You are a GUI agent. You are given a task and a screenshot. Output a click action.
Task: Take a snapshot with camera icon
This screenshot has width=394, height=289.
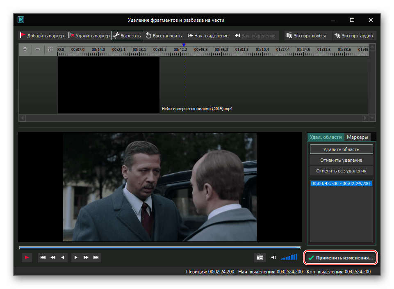pyautogui.click(x=260, y=257)
